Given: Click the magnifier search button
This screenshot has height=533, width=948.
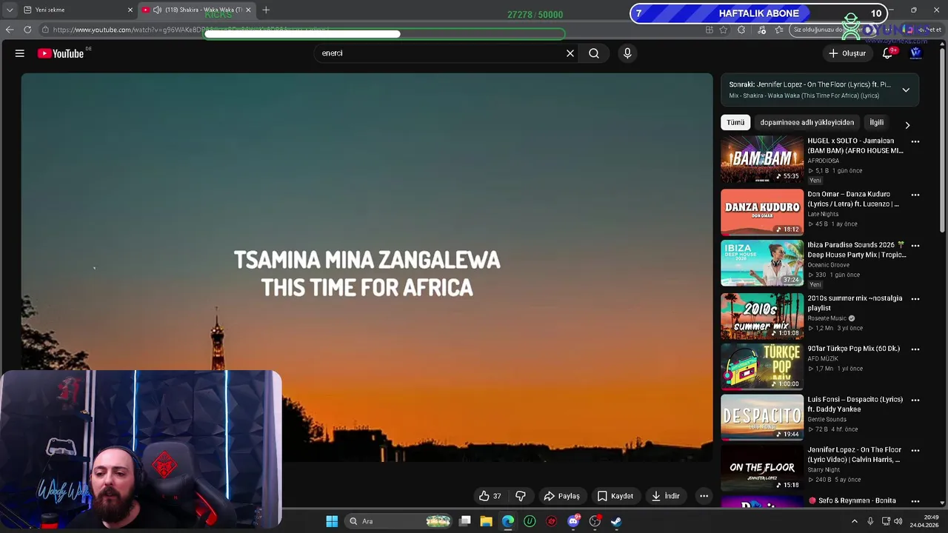Looking at the screenshot, I should (594, 53).
